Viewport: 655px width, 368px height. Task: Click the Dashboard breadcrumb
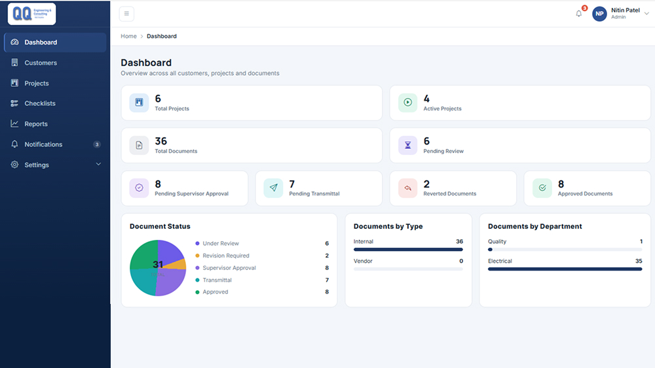click(162, 36)
